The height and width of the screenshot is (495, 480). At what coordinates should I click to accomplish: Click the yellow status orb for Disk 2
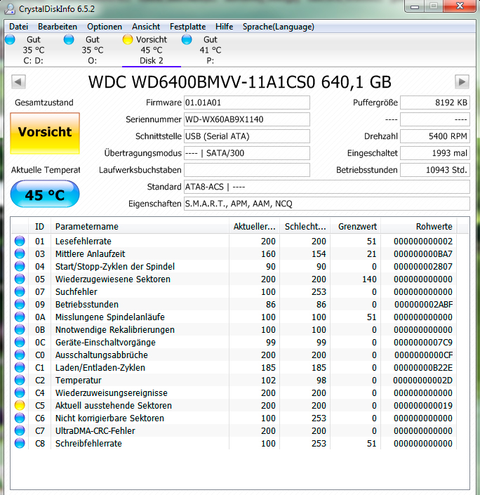pos(128,39)
